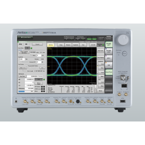Open the SFP+ module panel
Screen dimensions: 145x145
coord(109,58)
